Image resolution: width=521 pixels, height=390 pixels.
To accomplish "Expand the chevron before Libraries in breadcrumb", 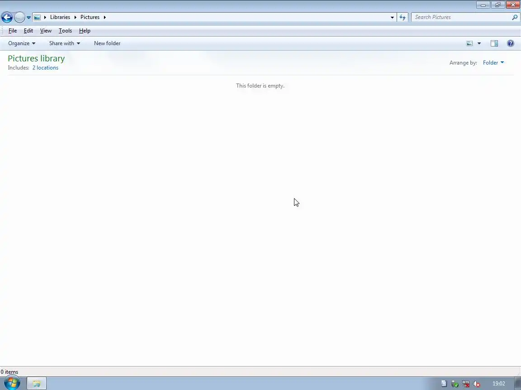I will pos(45,17).
